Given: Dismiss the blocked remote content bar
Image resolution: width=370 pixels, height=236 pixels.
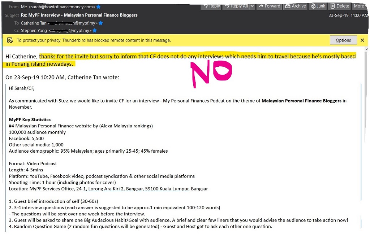Looking at the screenshot, I should (362, 40).
